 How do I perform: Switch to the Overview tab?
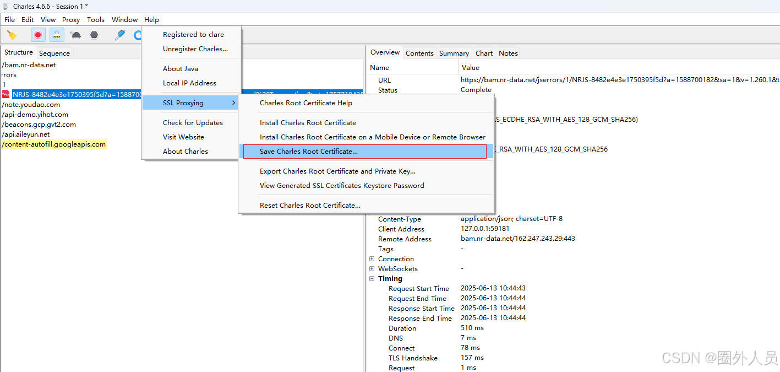click(x=385, y=52)
